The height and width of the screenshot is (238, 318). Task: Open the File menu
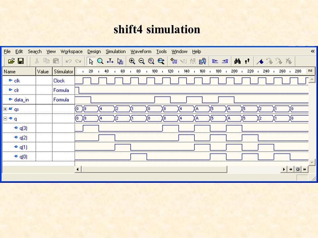tap(7, 52)
